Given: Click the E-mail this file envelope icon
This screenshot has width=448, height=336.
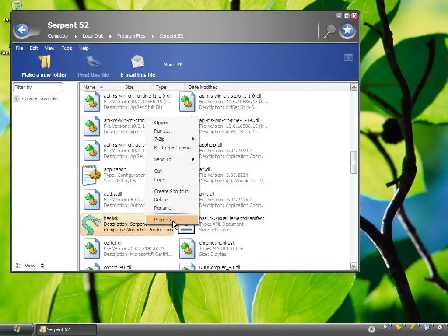Looking at the screenshot, I should pos(138,62).
